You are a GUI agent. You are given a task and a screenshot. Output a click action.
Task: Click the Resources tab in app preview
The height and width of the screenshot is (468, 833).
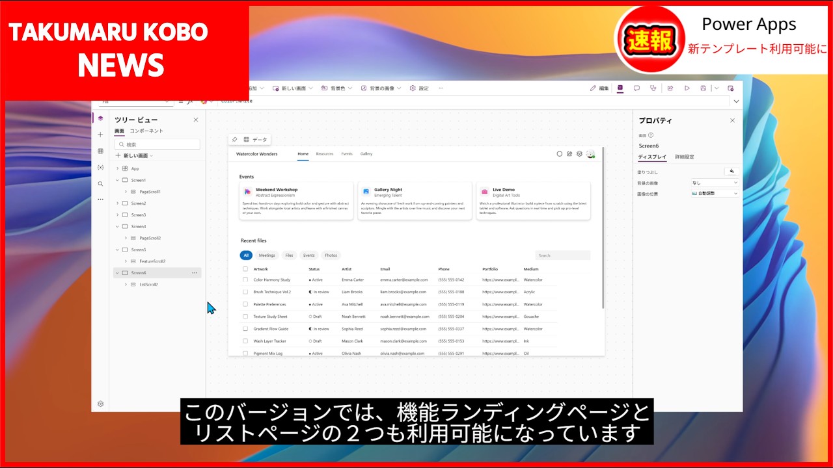(x=325, y=154)
